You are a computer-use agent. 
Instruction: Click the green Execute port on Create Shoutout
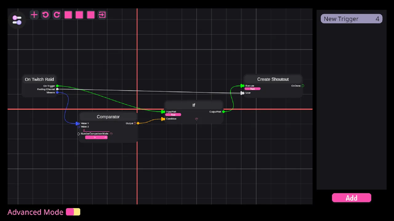(x=242, y=86)
